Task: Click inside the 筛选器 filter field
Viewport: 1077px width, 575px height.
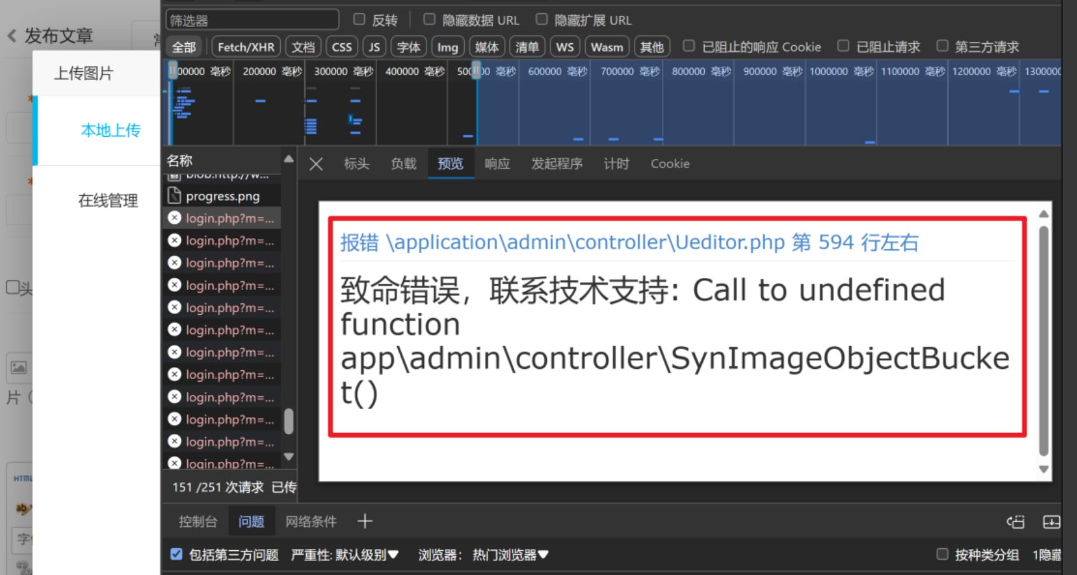Action: pos(251,19)
